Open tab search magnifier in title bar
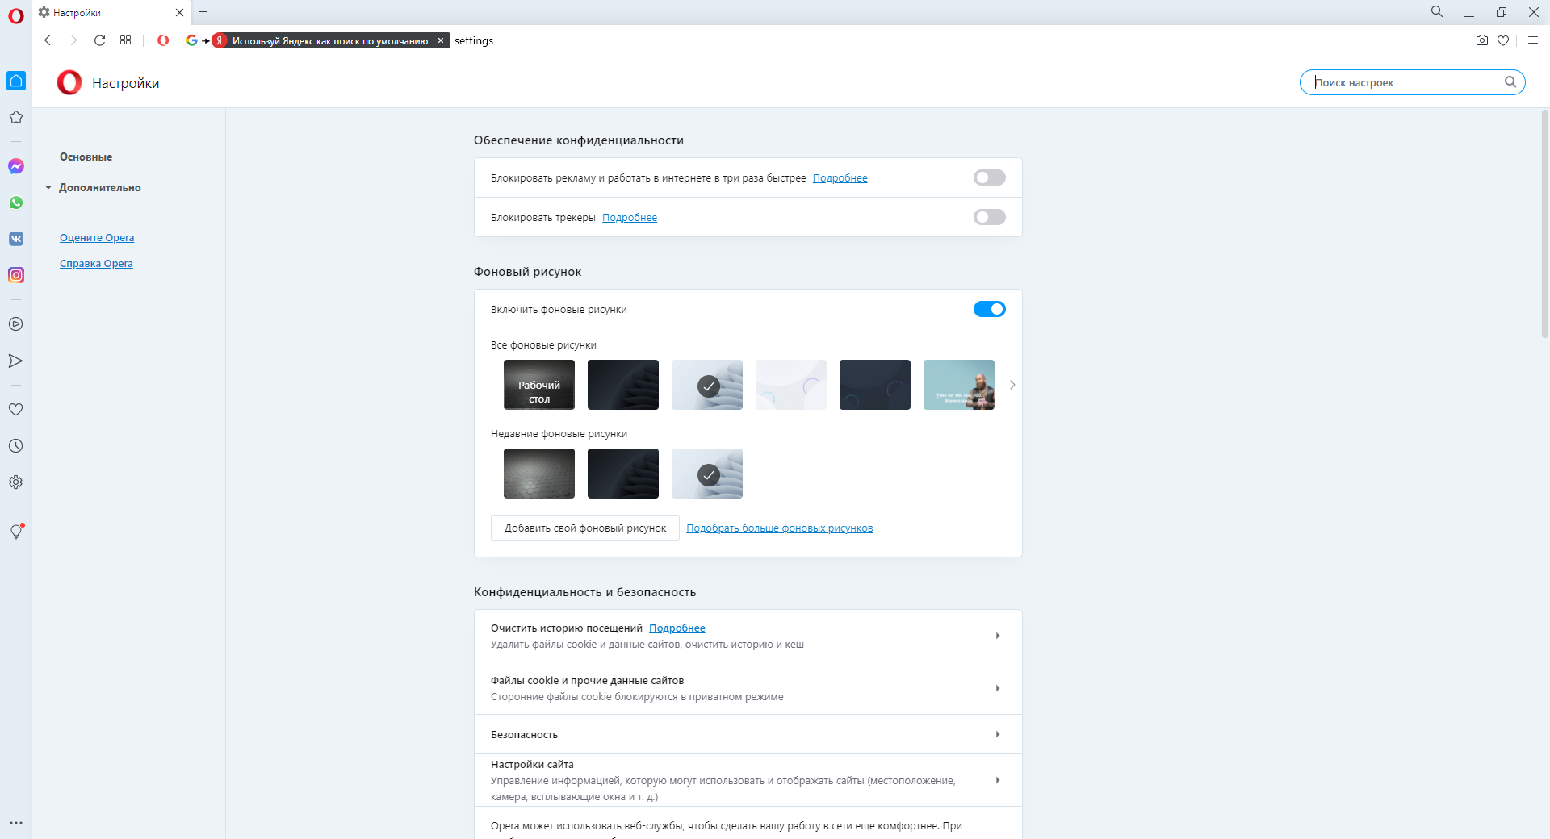1550x839 pixels. coord(1437,12)
